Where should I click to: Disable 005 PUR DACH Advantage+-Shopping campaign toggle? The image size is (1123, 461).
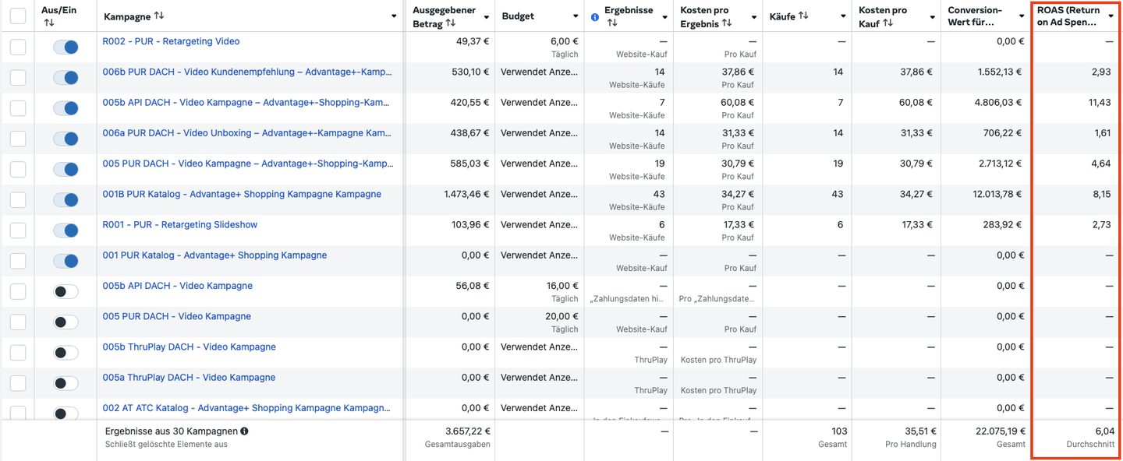[66, 169]
